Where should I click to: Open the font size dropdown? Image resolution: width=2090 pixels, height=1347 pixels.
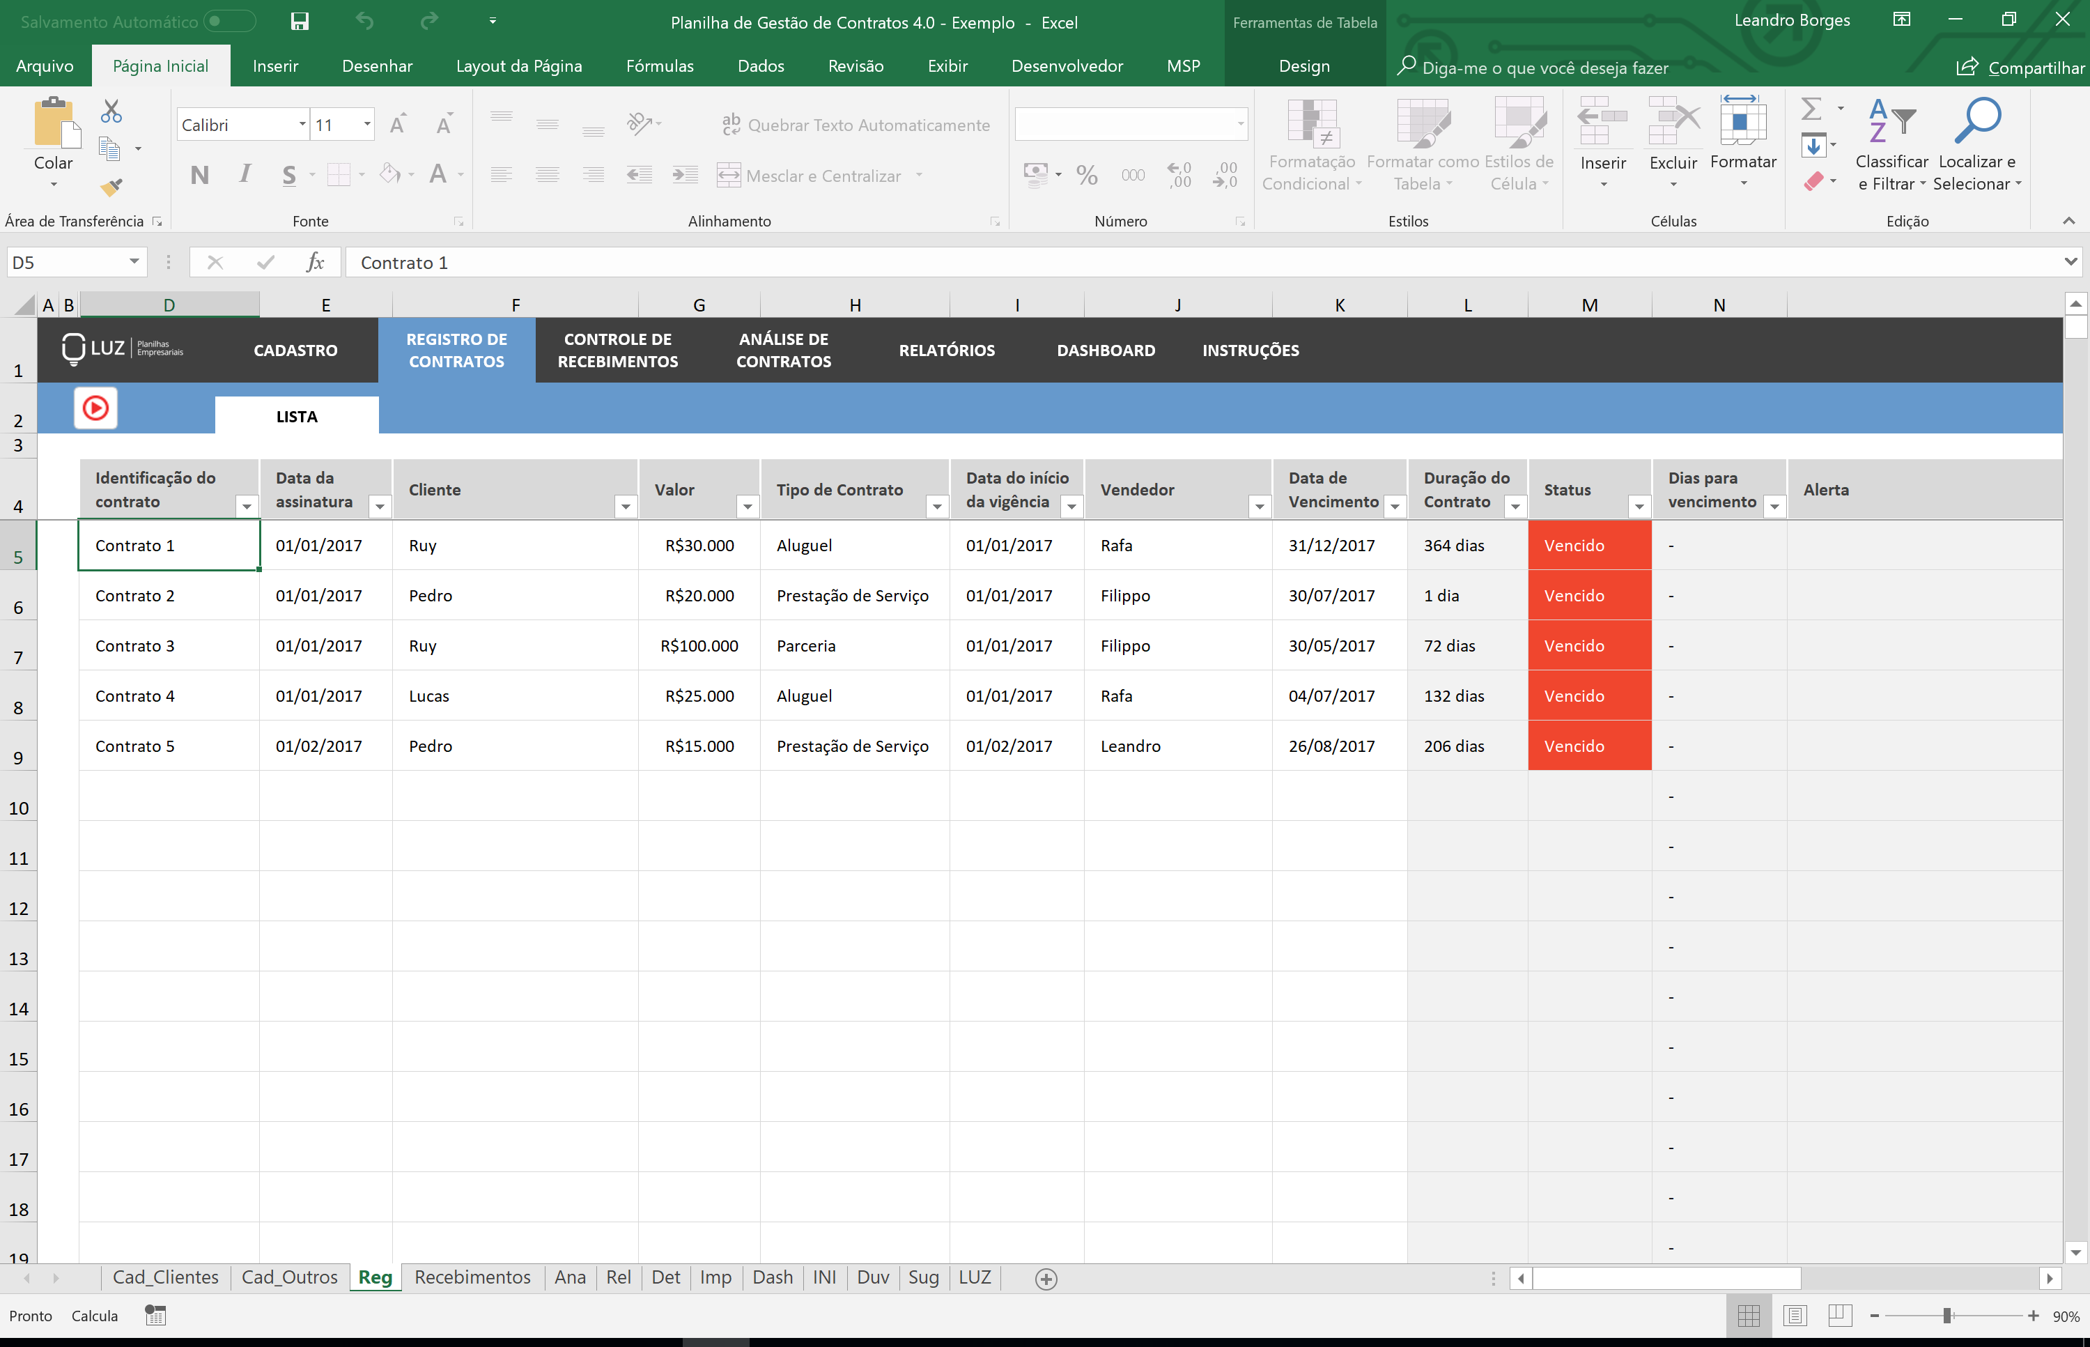(x=367, y=124)
